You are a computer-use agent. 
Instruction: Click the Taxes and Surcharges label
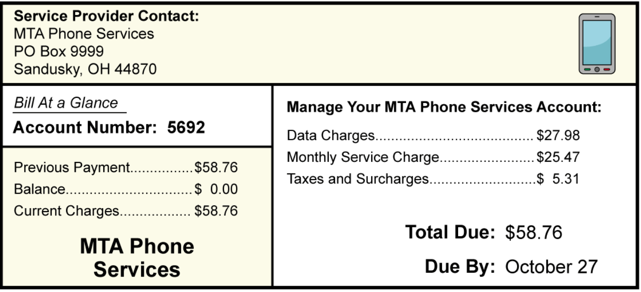tap(358, 179)
